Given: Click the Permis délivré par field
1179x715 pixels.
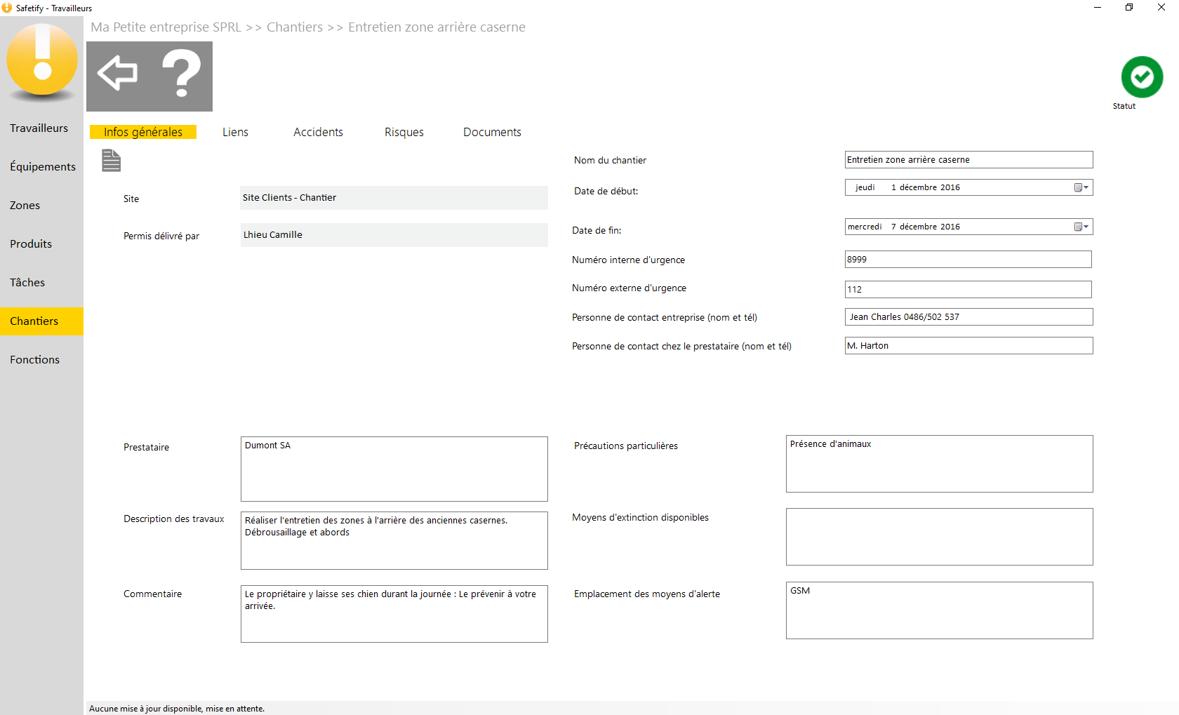Looking at the screenshot, I should pyautogui.click(x=394, y=235).
